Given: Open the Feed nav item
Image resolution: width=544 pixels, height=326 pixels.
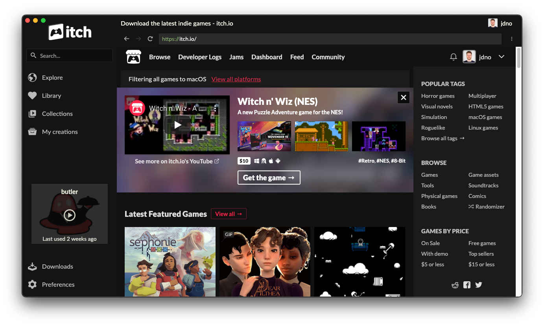Looking at the screenshot, I should (x=297, y=57).
